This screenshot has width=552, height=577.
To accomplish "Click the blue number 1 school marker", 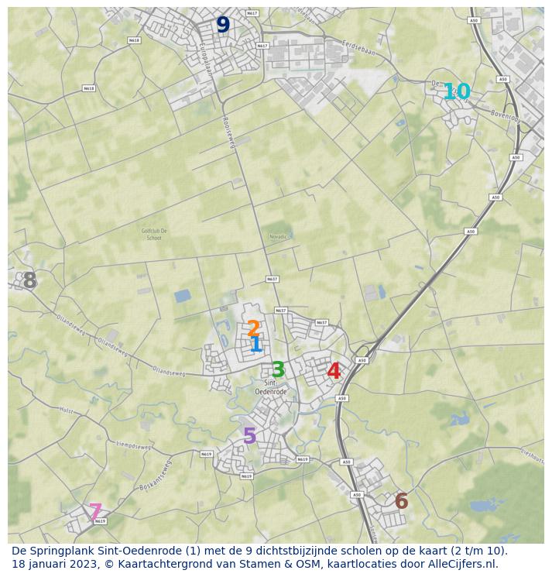I will click(256, 345).
